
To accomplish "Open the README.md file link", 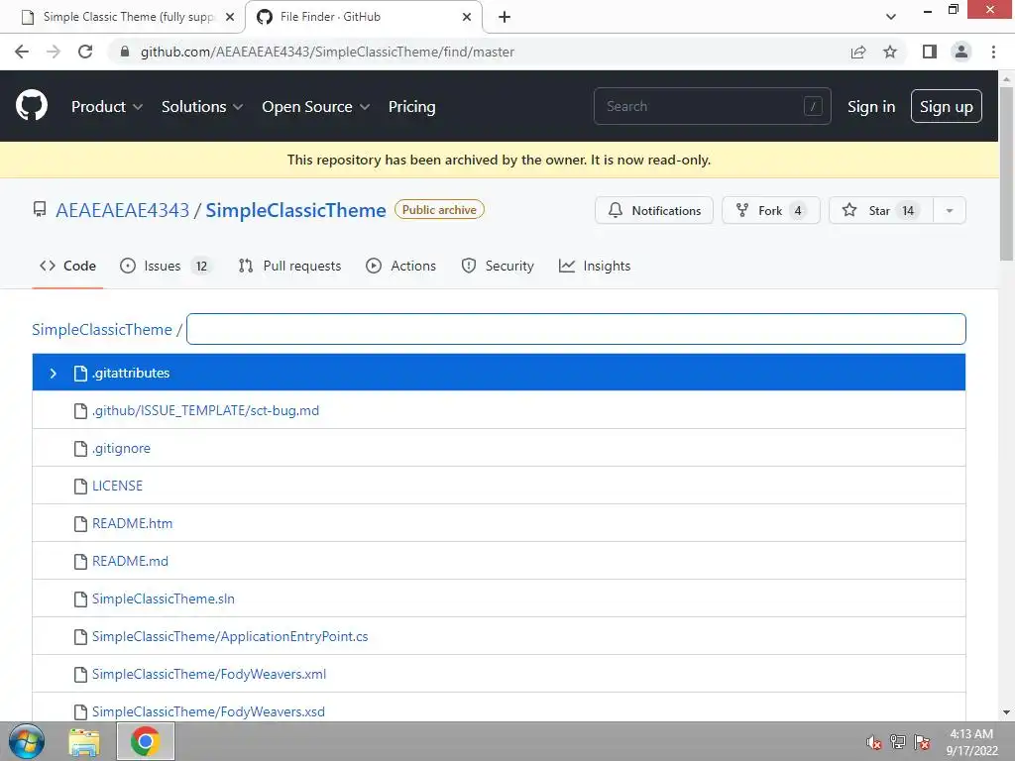I will tap(130, 561).
